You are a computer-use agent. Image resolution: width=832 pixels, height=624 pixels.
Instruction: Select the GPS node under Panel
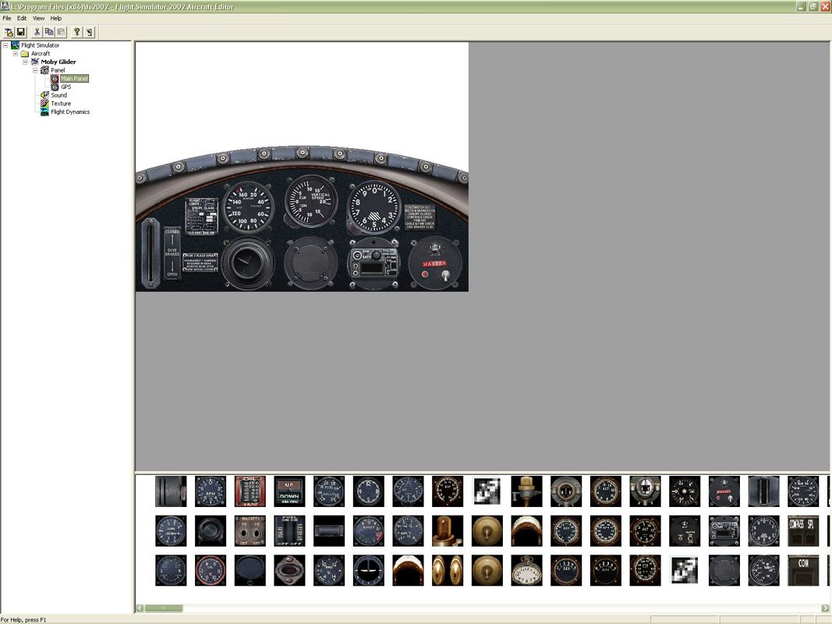[x=65, y=86]
